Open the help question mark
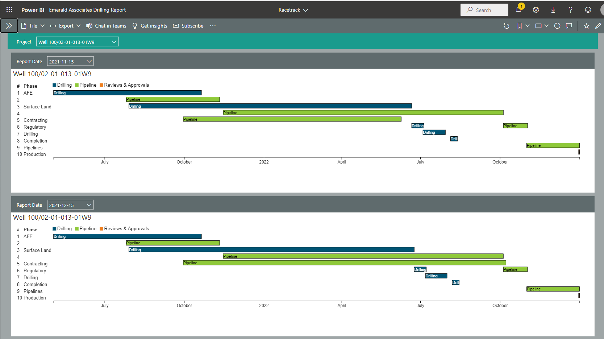This screenshot has height=339, width=604. coord(570,10)
